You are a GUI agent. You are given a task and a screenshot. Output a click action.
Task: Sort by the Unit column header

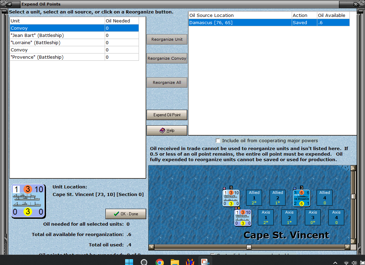57,21
